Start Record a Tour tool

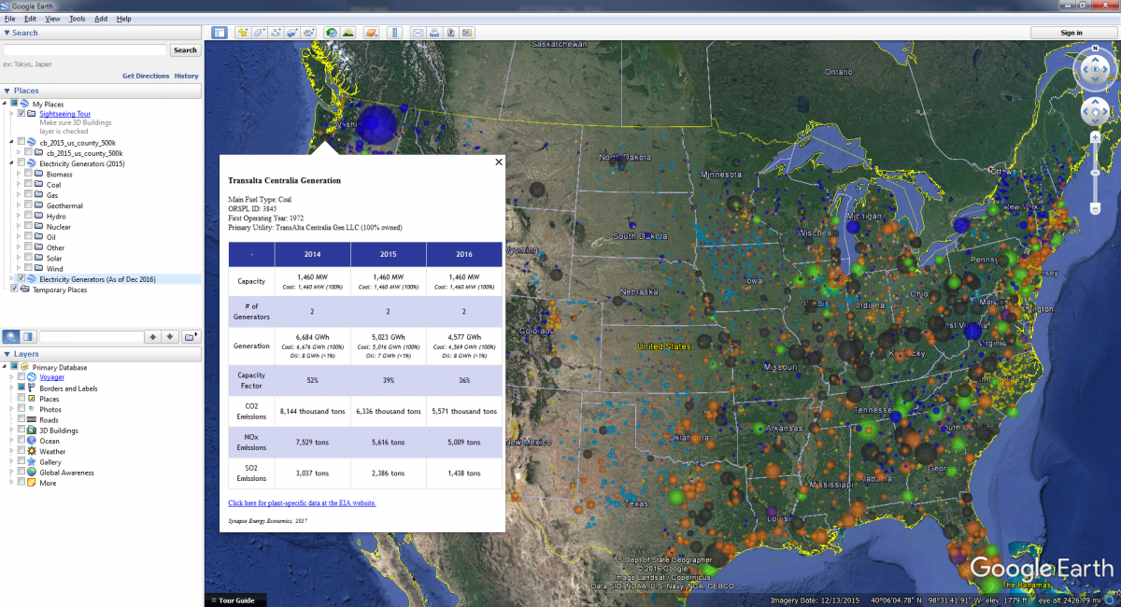pos(309,33)
